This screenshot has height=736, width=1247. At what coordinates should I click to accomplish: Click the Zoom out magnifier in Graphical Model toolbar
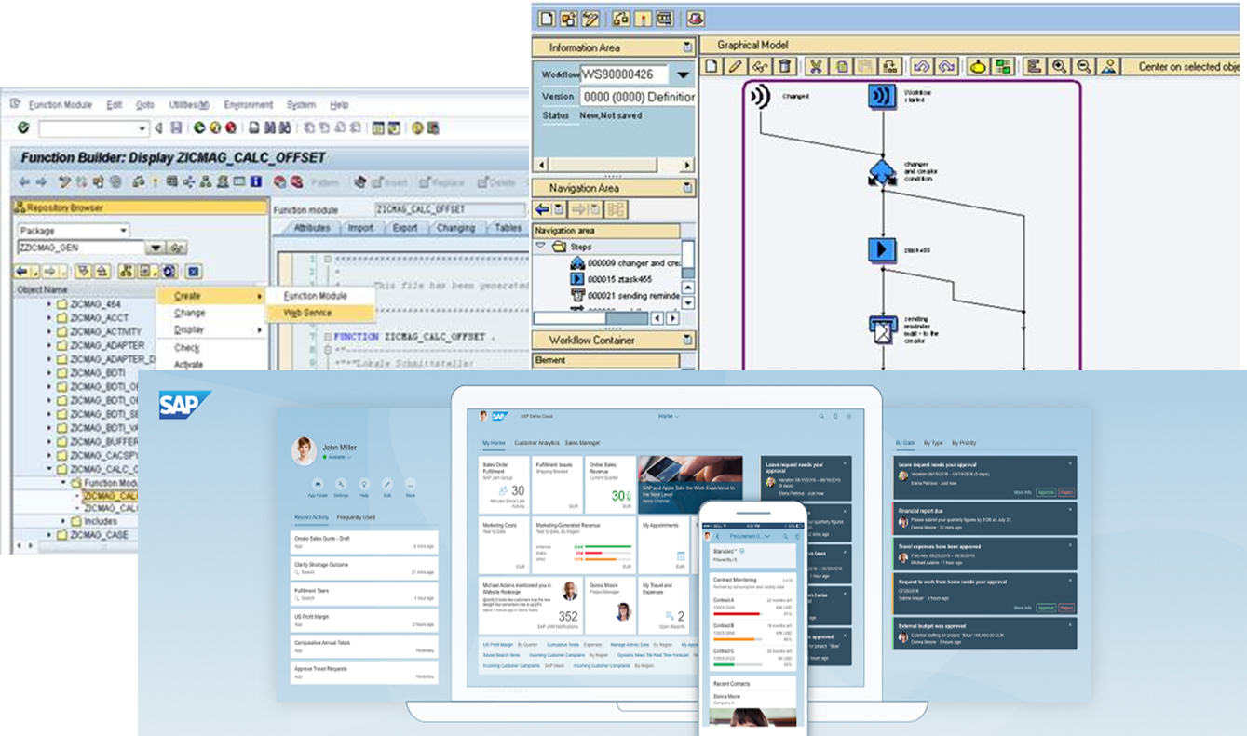[1084, 66]
